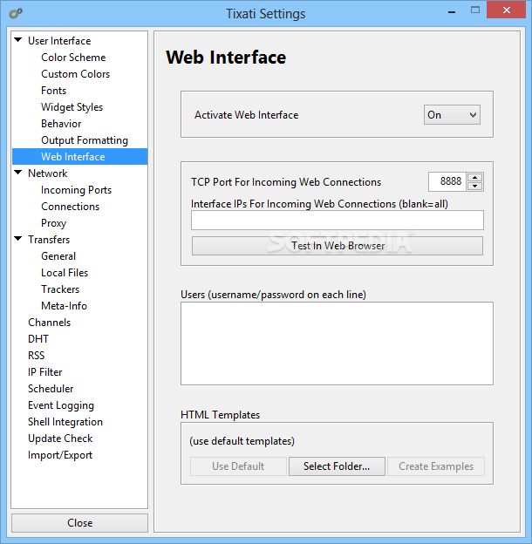Select Network in settings tree
532x544 pixels.
coord(48,173)
